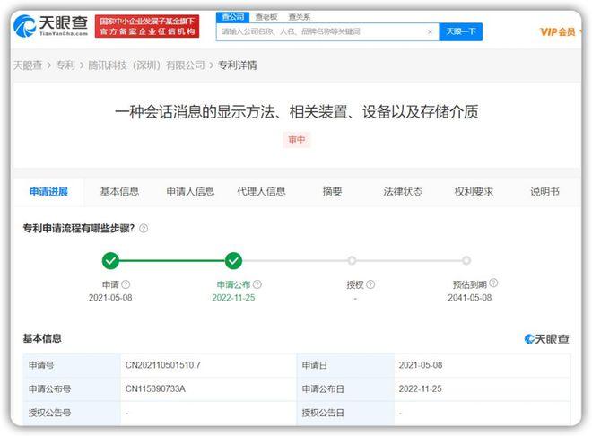
Task: Click the help icon next to 申请
Action: pyautogui.click(x=126, y=284)
